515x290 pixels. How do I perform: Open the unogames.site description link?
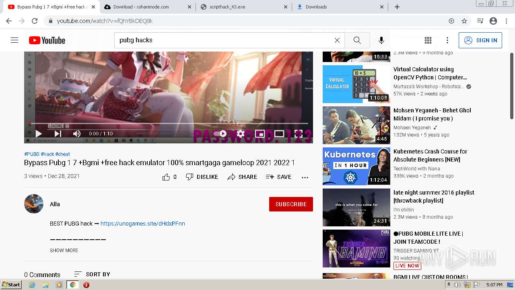(143, 224)
